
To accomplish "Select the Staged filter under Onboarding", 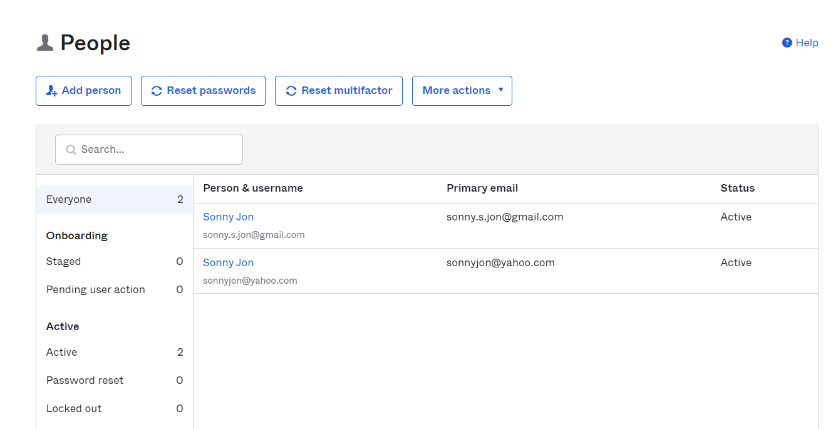I will click(63, 261).
